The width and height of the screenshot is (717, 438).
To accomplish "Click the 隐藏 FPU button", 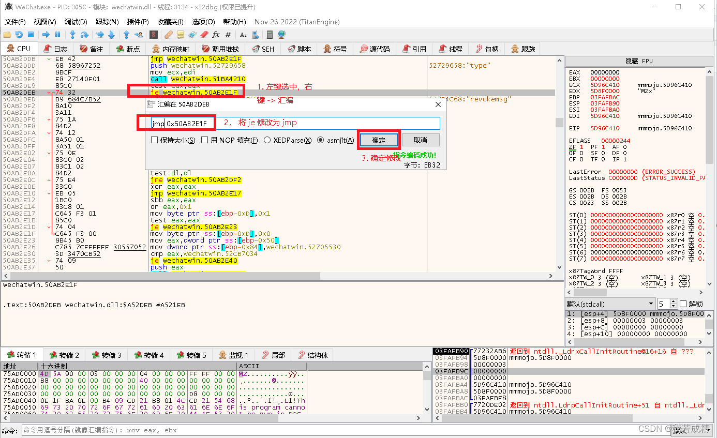I will coord(639,61).
